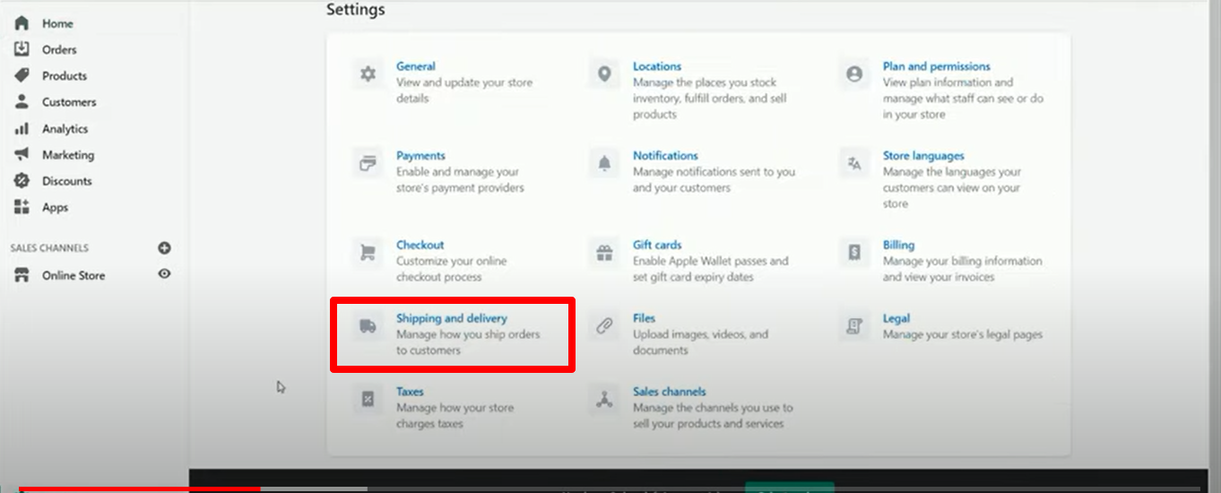
Task: Open Legal settings link
Action: (896, 318)
